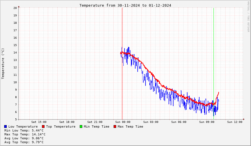
Task: Click the 'Sun 12:00' x-axis label
Action: [235, 122]
